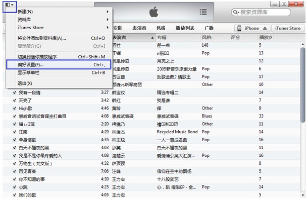Expand arrow beside 资料库

(x=108, y=20)
